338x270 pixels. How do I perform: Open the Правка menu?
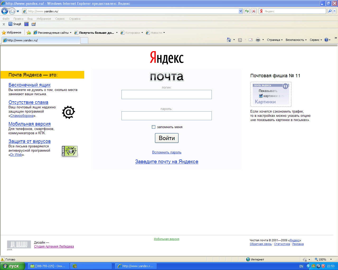point(18,19)
